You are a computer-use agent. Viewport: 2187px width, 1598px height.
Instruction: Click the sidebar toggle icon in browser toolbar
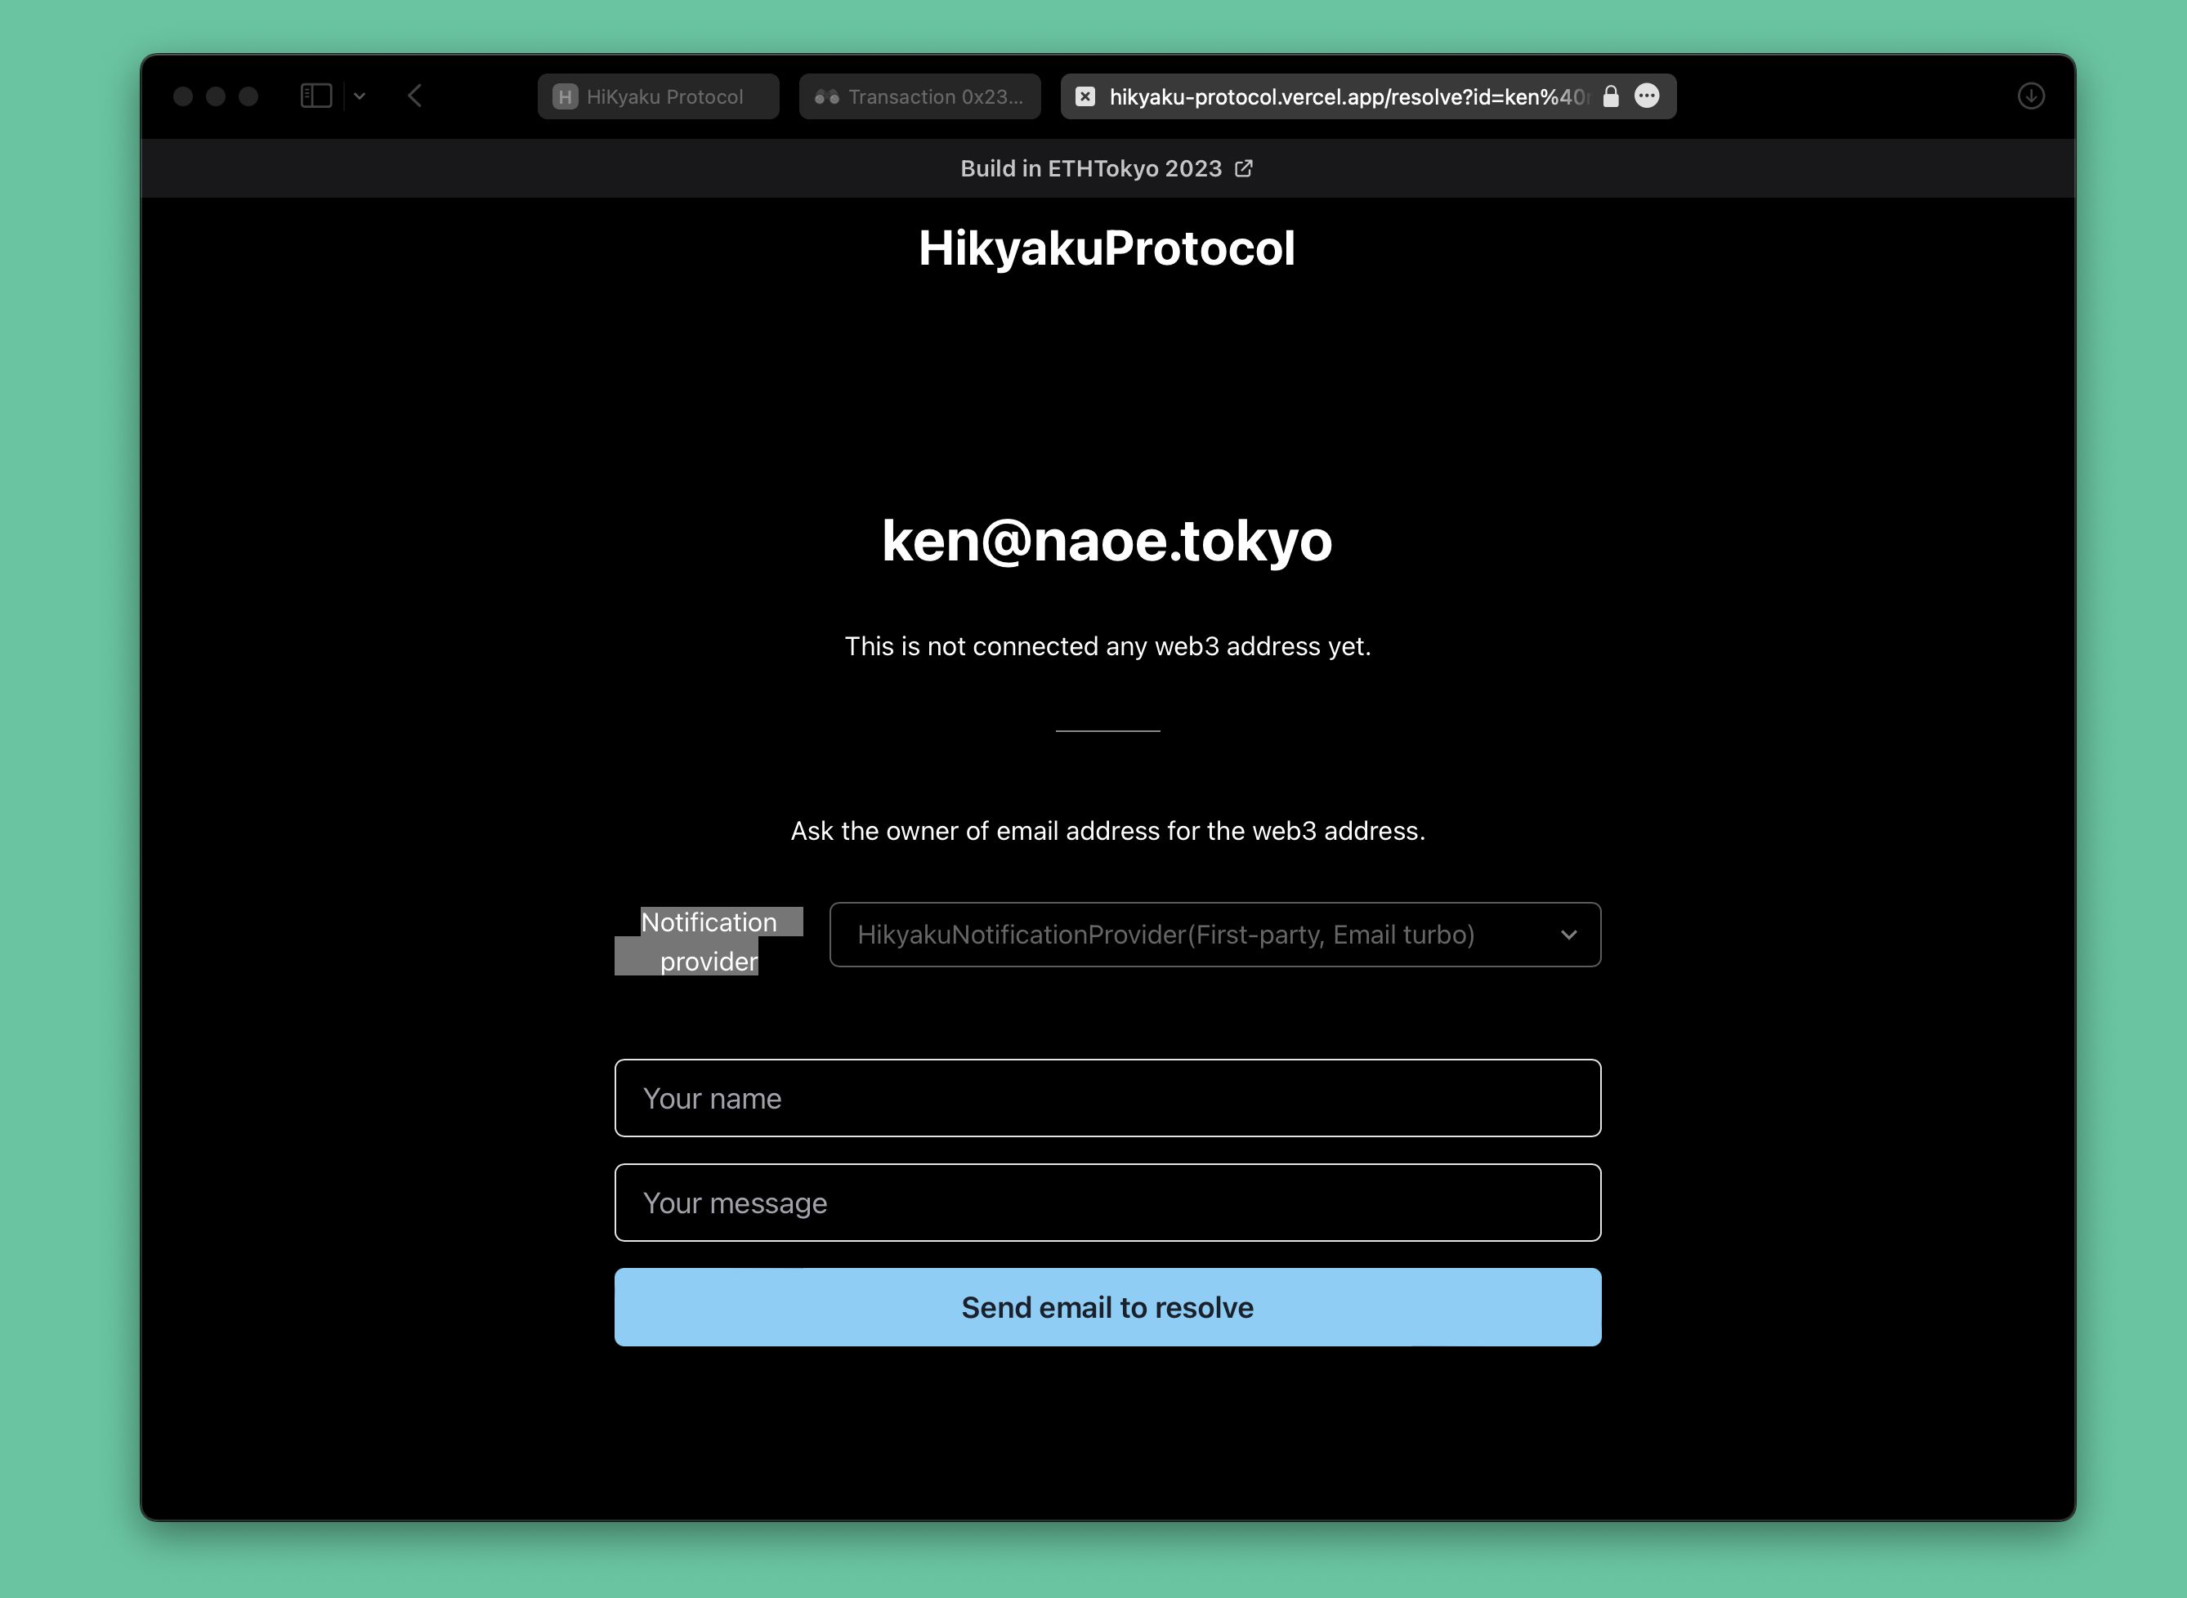click(314, 96)
